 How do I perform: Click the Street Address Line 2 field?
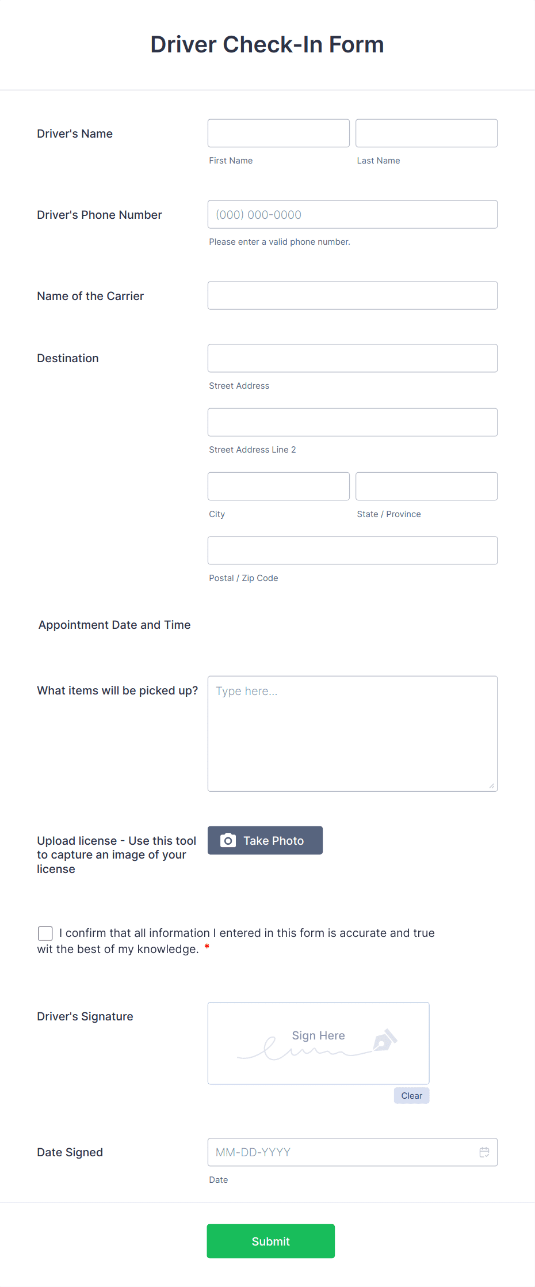point(352,422)
